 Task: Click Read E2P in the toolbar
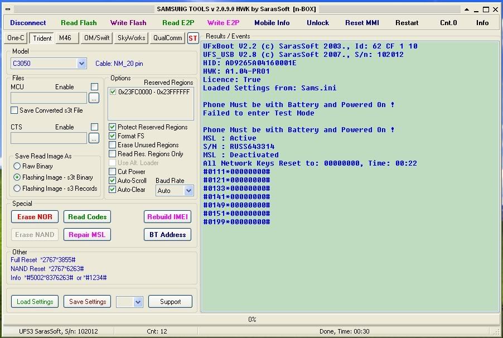coord(178,23)
